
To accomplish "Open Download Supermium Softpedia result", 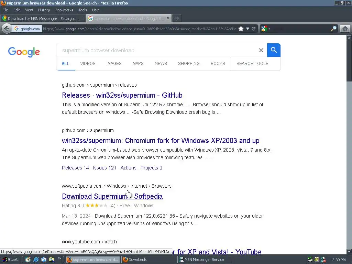I will 112,196.
